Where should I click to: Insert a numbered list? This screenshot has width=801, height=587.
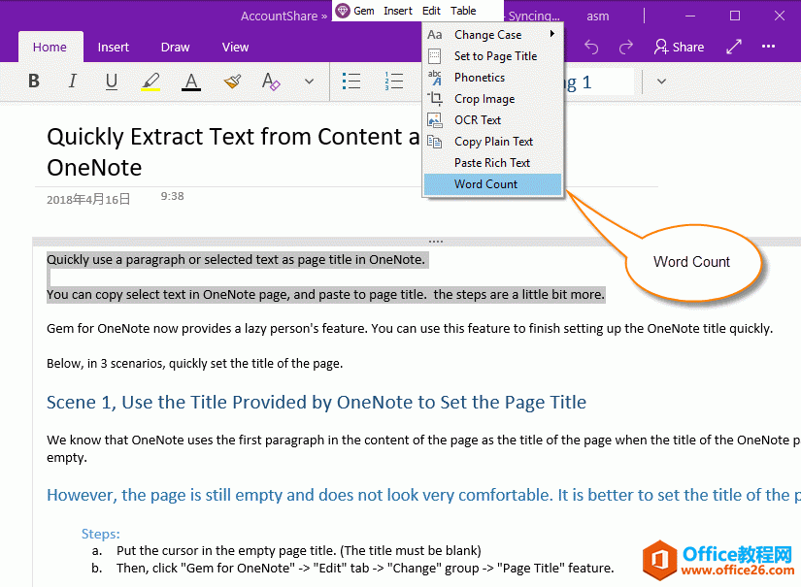pos(393,82)
